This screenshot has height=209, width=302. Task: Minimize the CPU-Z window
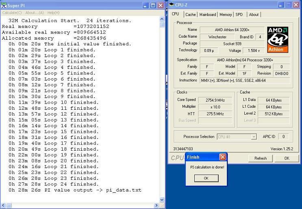(280, 5)
